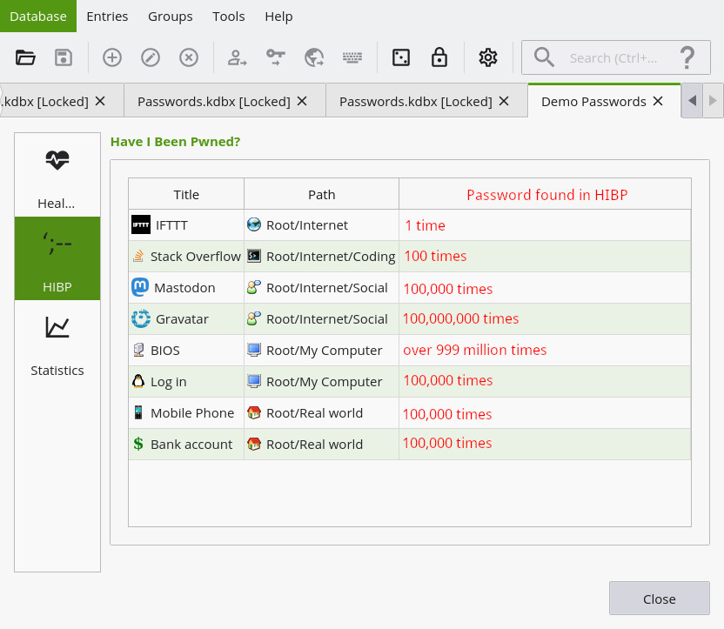Click '1 time' HIBP count
This screenshot has width=724, height=629.
click(x=425, y=225)
